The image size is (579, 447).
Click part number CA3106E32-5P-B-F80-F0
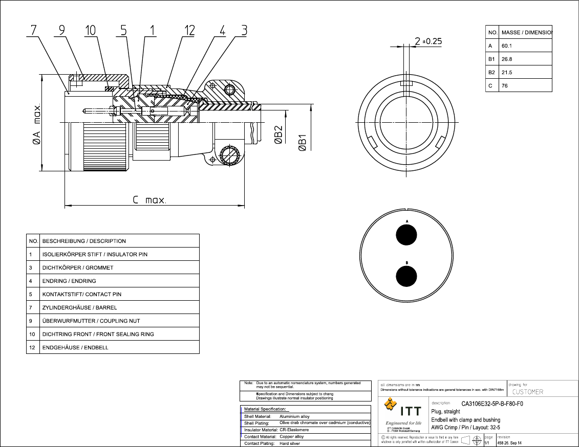tap(492, 404)
